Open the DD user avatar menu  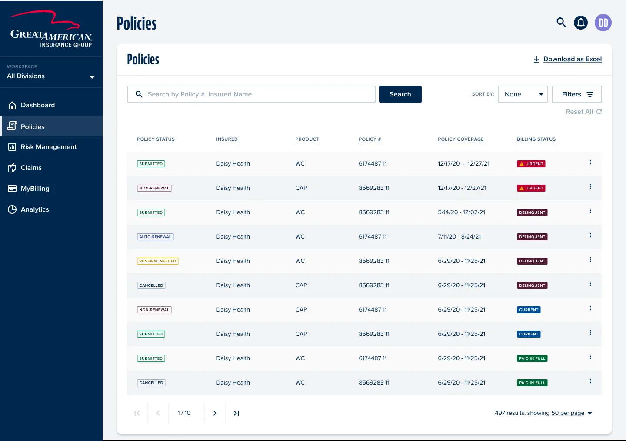(x=603, y=23)
